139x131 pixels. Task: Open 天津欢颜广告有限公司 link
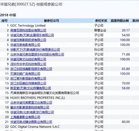pyautogui.click(x=25, y=74)
